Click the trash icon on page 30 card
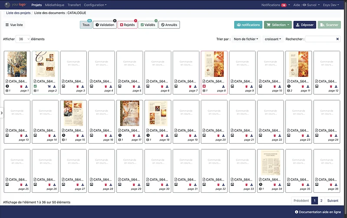Screen dimensions: 347x218 click(x=162, y=185)
